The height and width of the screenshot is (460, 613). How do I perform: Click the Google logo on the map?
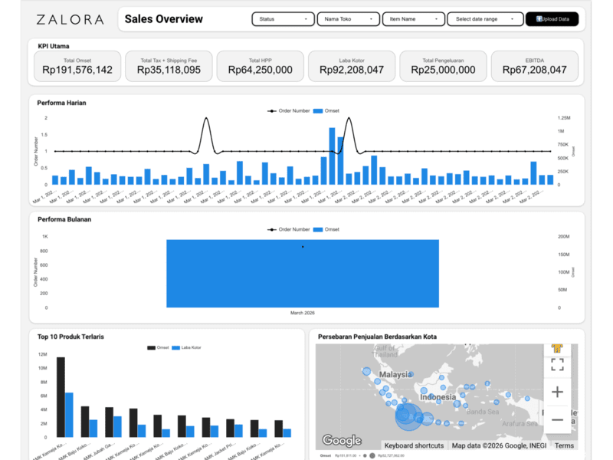pos(342,440)
